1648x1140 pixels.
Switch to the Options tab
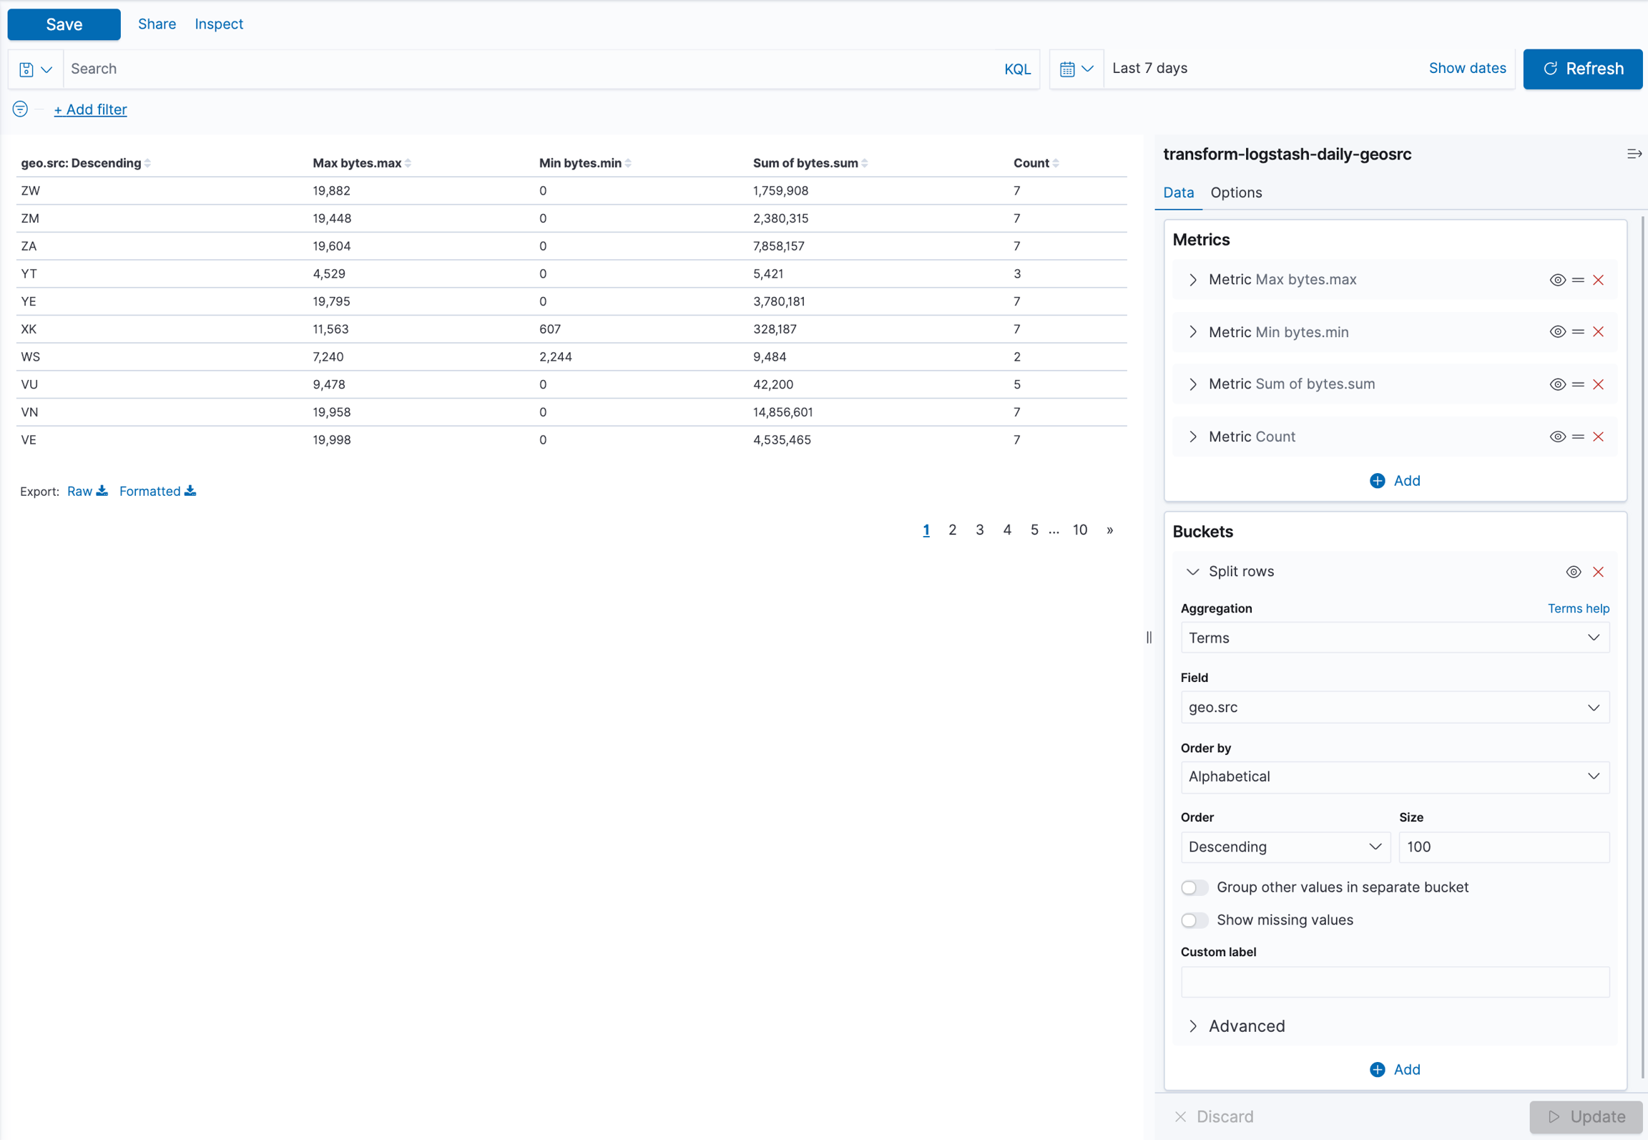coord(1236,193)
